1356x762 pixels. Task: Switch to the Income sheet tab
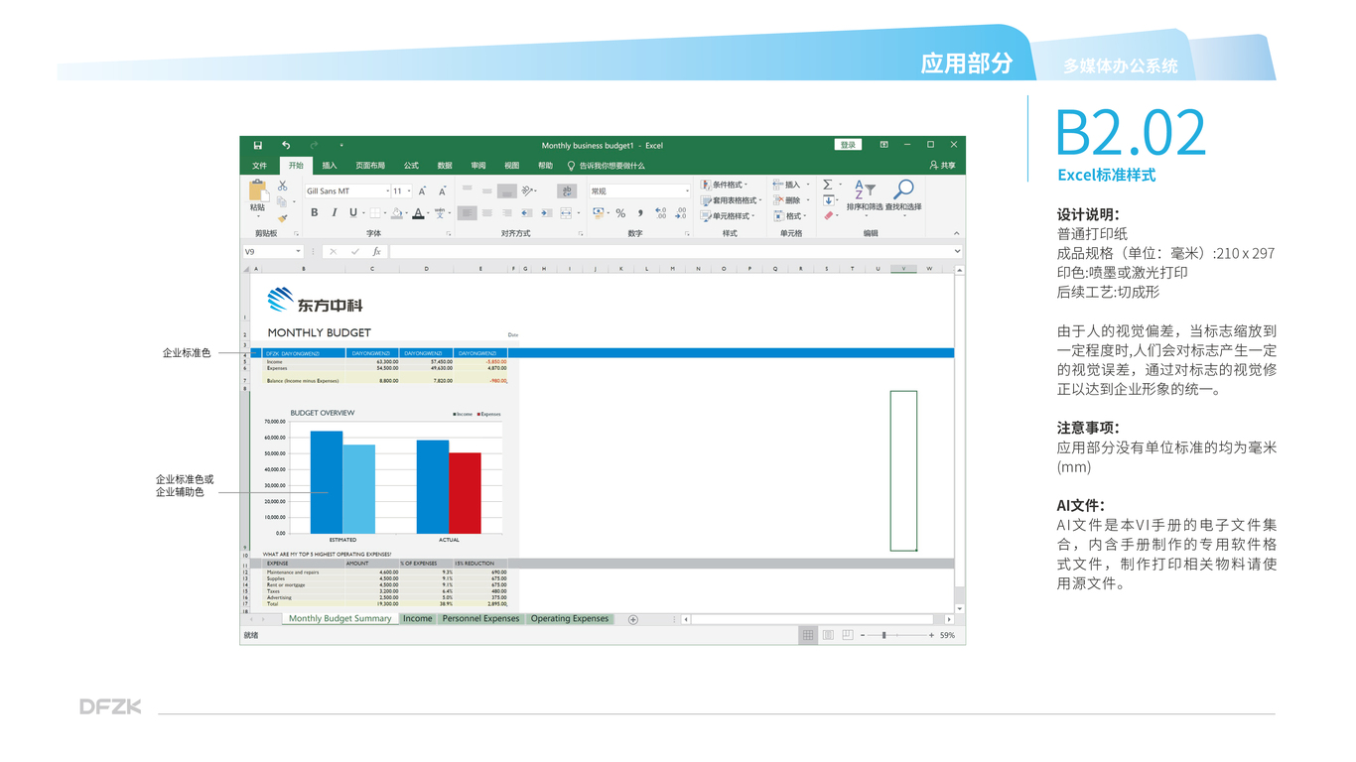[418, 618]
